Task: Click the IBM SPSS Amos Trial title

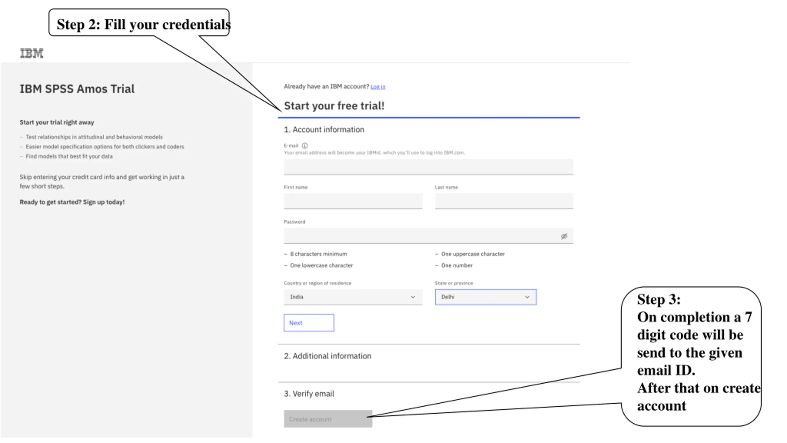Action: (77, 89)
